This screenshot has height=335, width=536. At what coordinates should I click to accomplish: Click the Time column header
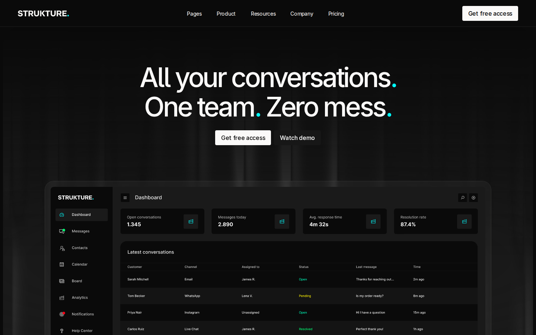pyautogui.click(x=417, y=267)
